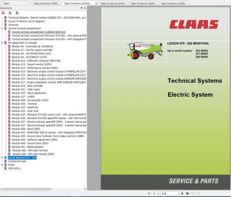Screen dimensions: 231x197
Task: Select Module A15 - DAIMLER-CHRYSLER engine control bookmark
Action: click(49, 79)
